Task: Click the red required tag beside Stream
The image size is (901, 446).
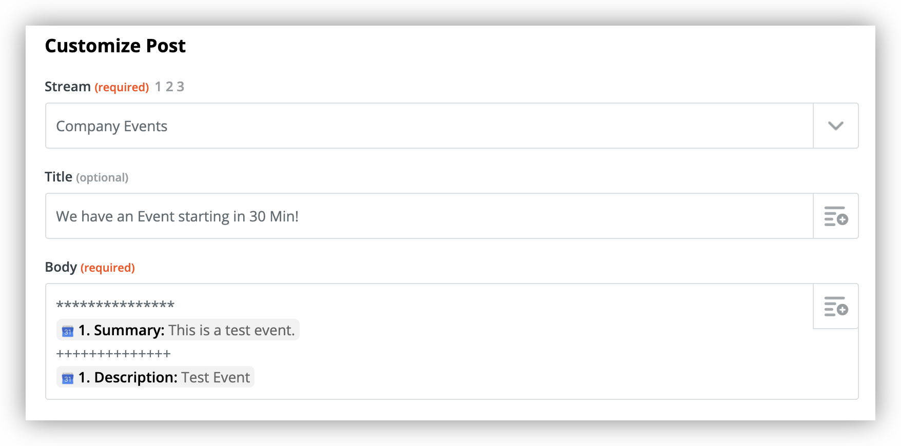Action: coord(122,87)
